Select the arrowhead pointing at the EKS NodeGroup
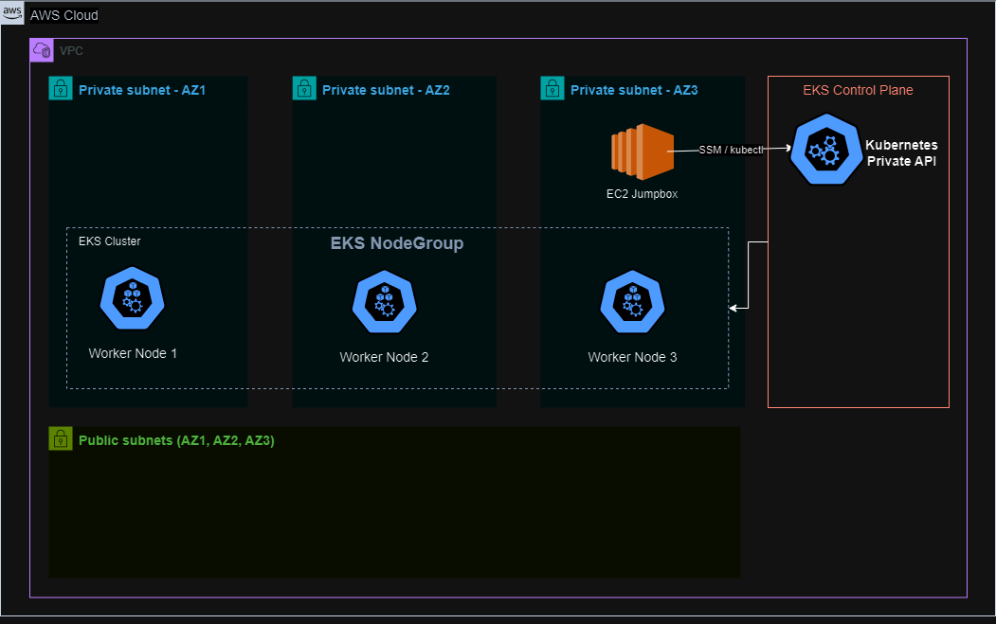This screenshot has width=996, height=624. click(733, 308)
